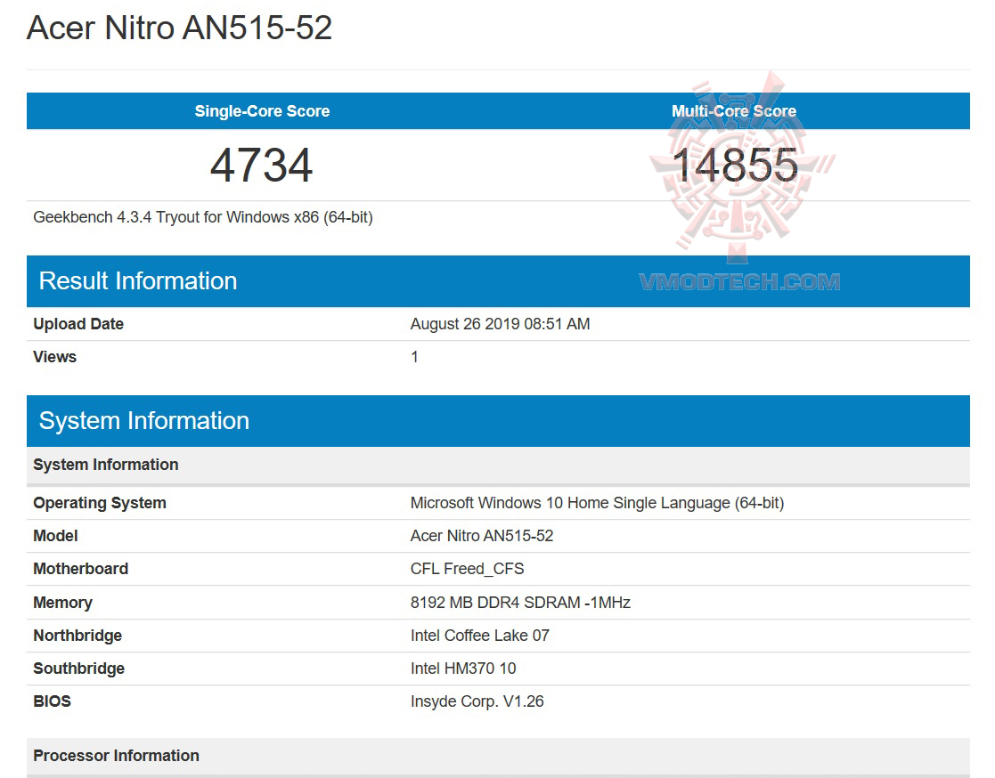This screenshot has height=778, width=995.
Task: Select the Views label
Action: tap(54, 357)
